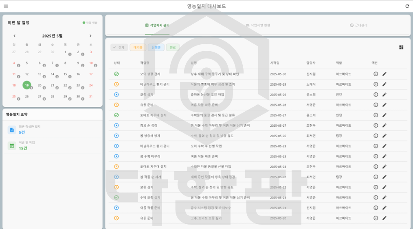413x229 pixels.
Task: Click the pencil icon for 여름 작물 준비
Action: tap(384, 207)
